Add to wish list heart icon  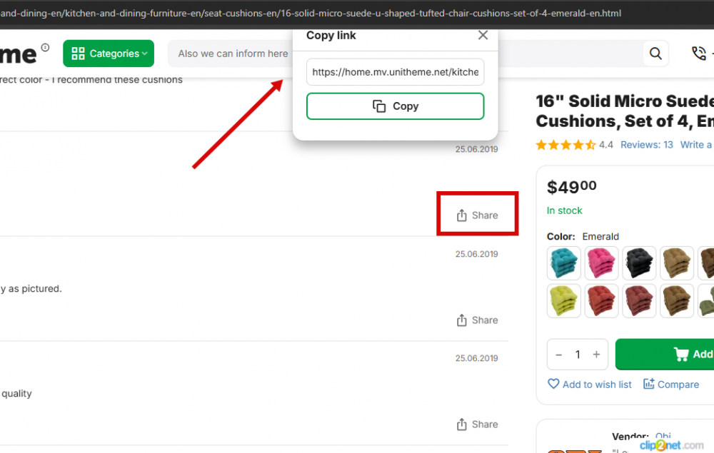pyautogui.click(x=553, y=384)
